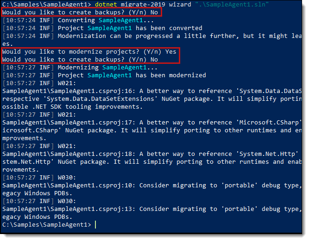Click cyan SampleAgent1 in 'has been converted' line
This screenshot has width=309, height=241.
109,28
